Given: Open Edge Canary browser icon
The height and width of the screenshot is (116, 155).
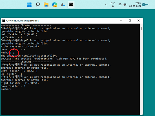Looking at the screenshot, I should [x=55, y=5].
